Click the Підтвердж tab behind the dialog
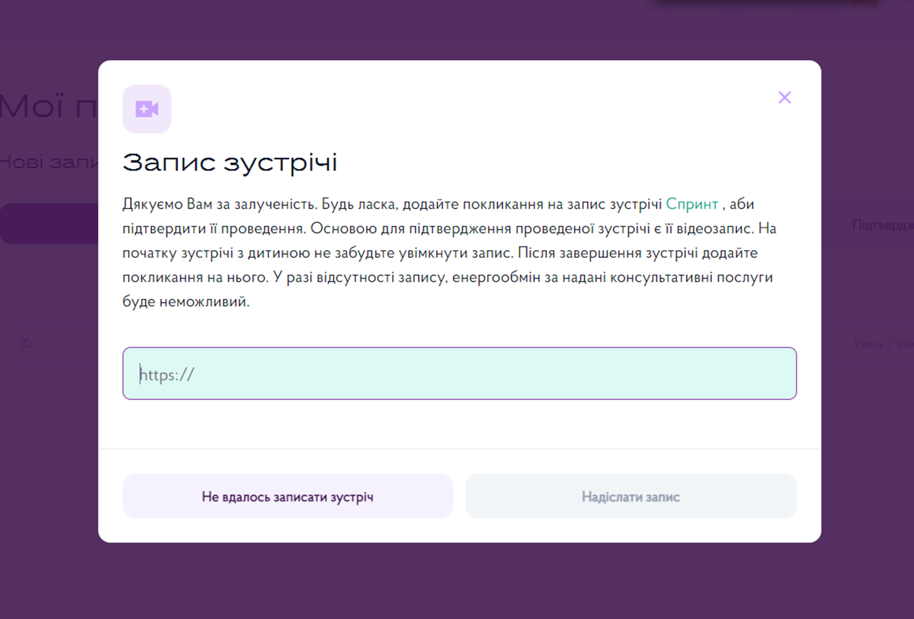The image size is (914, 619). click(x=883, y=225)
